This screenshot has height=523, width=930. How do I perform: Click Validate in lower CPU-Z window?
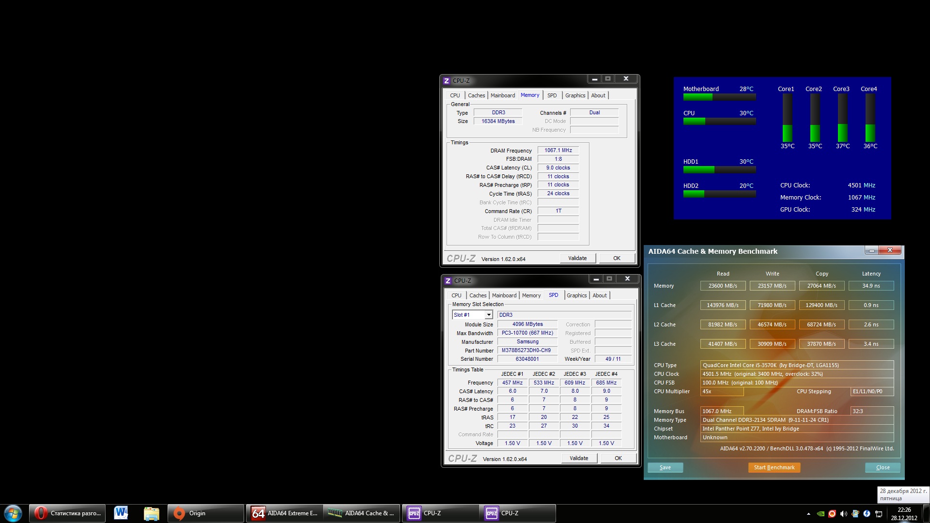[579, 458]
